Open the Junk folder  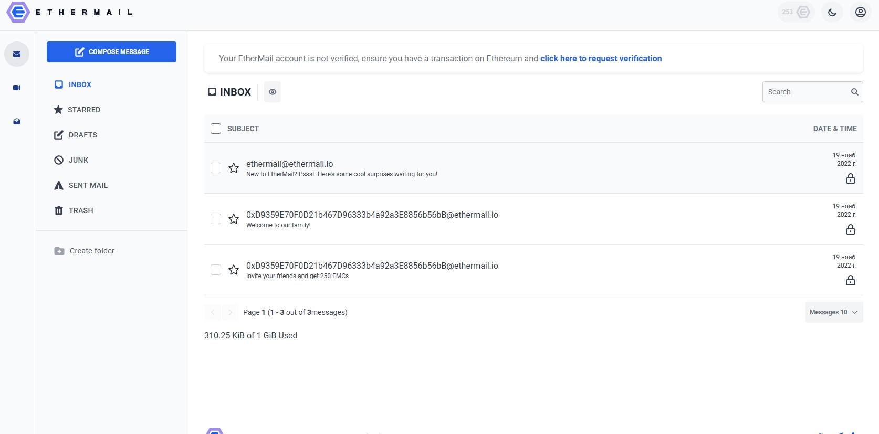pyautogui.click(x=71, y=160)
